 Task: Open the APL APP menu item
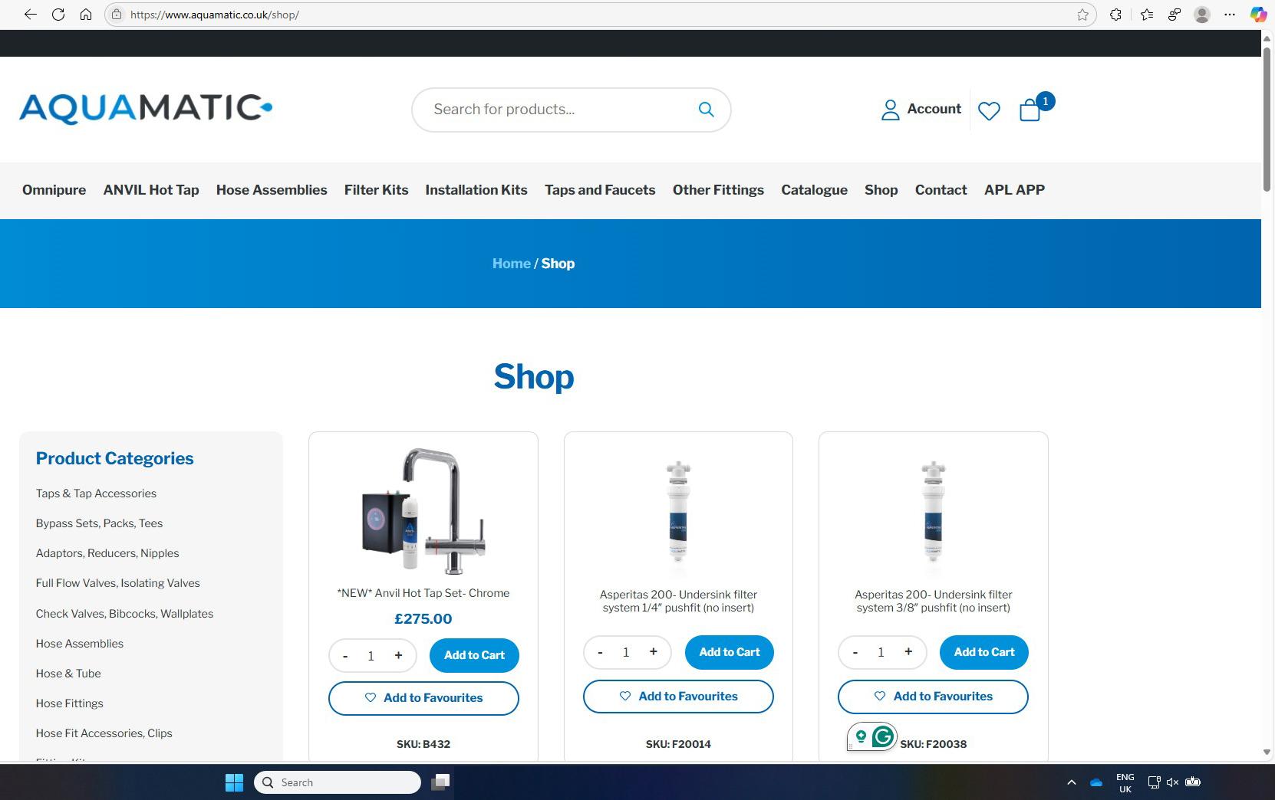(1014, 190)
